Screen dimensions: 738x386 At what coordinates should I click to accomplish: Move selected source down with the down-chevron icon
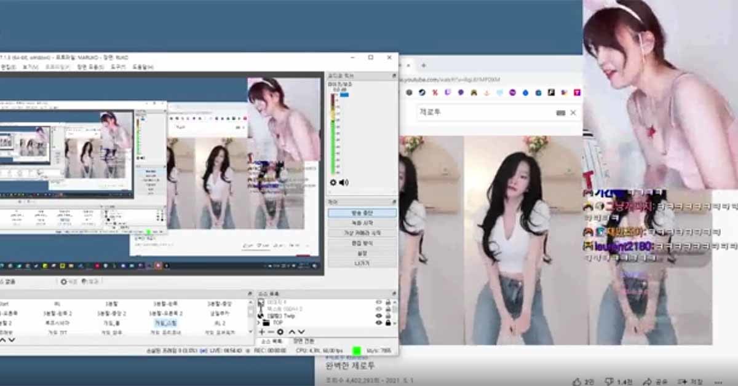[301, 332]
